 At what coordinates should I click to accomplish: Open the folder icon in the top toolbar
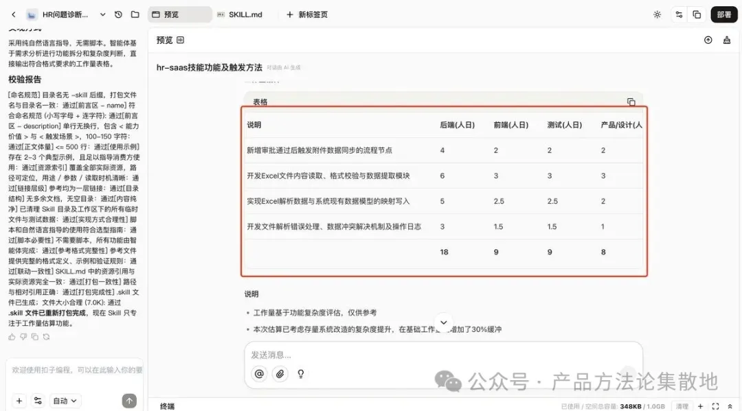[133, 14]
